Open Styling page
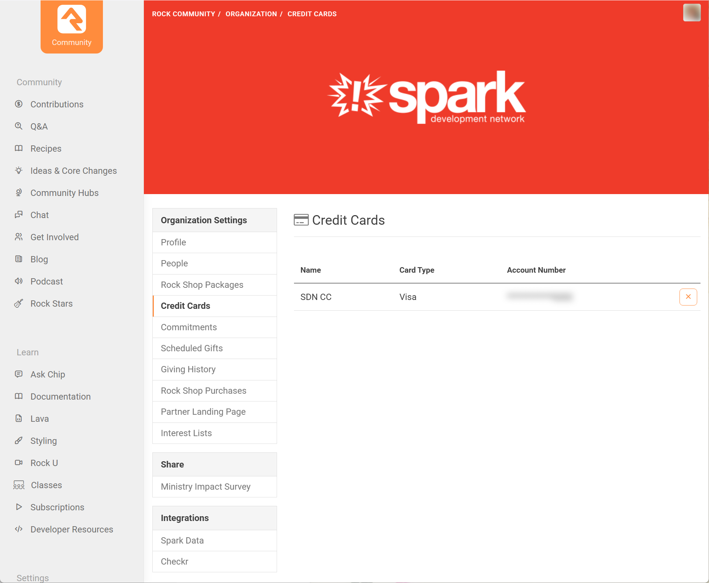The height and width of the screenshot is (583, 709). point(44,441)
